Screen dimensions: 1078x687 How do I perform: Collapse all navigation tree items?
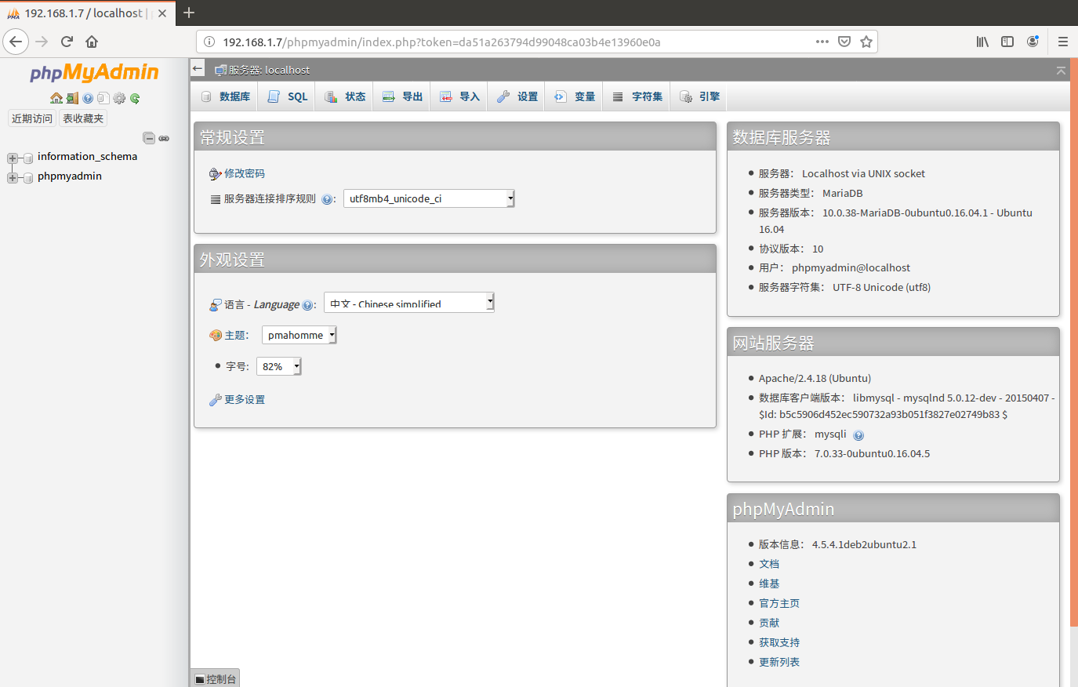149,138
